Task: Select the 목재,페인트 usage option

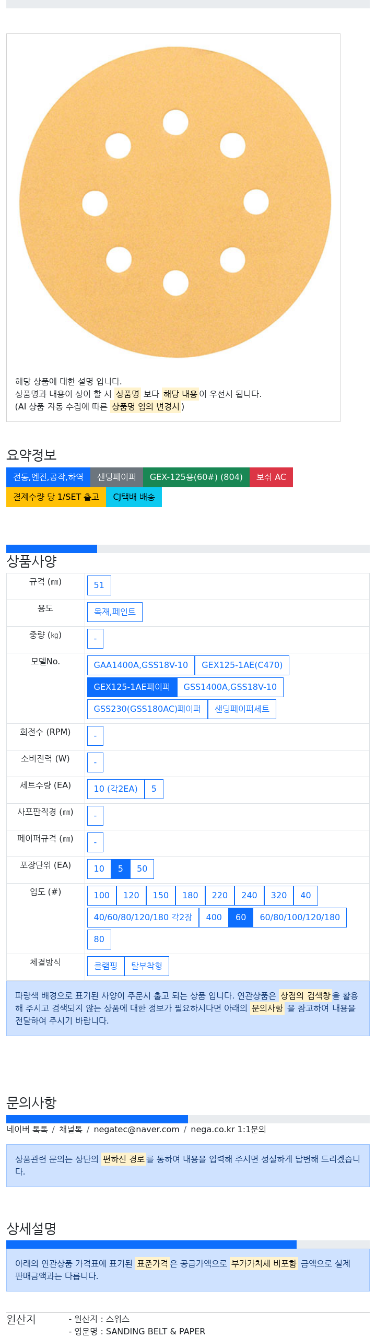Action: (115, 612)
